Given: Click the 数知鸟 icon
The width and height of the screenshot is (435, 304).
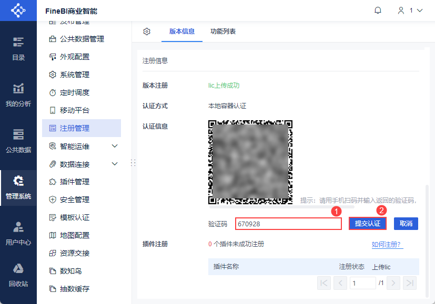Looking at the screenshot, I should [x=53, y=271].
